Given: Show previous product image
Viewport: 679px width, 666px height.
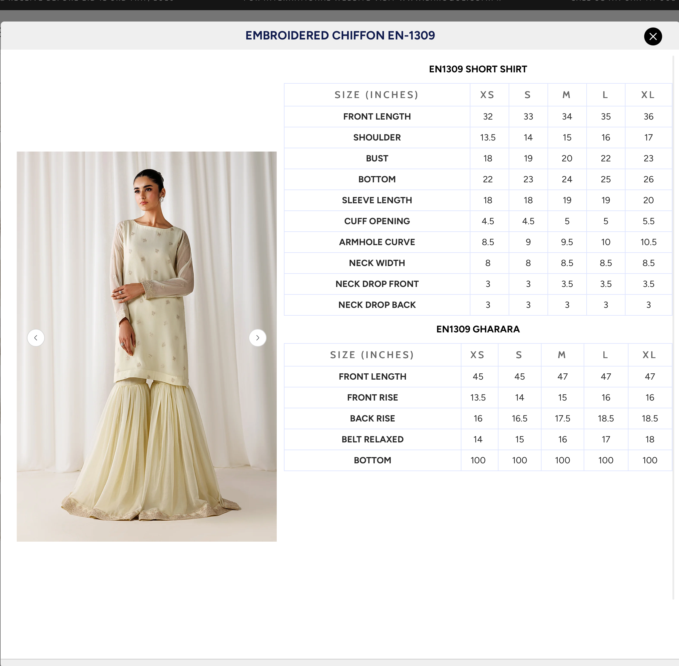Looking at the screenshot, I should tap(36, 337).
